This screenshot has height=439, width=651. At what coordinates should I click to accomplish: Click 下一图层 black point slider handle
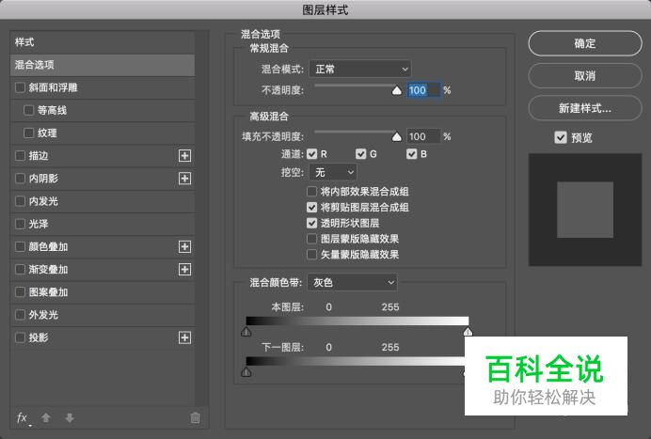point(246,371)
